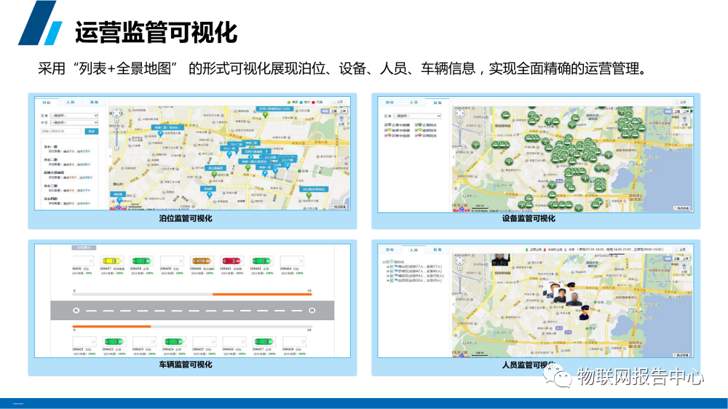Click the lower orange occupancy progress bar
Viewport: 728px width, 409px height.
point(112,326)
